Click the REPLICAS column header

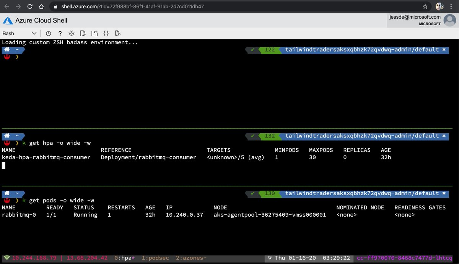click(x=357, y=150)
